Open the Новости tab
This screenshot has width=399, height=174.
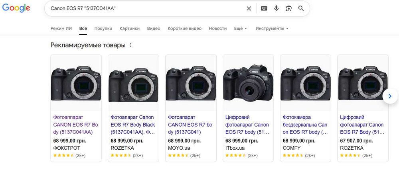[x=217, y=29]
